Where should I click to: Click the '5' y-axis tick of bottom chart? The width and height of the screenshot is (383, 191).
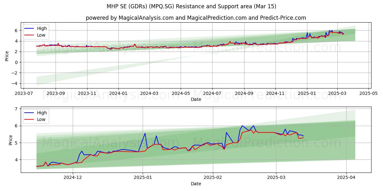coord(16,143)
